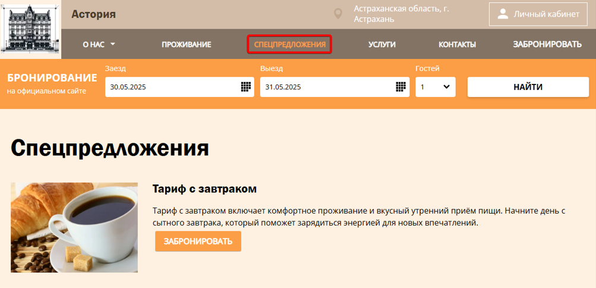Click the location pin icon
The width and height of the screenshot is (596, 288).
pos(338,14)
